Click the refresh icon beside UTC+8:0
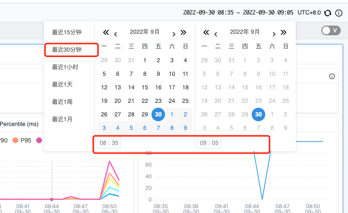This screenshot has width=348, height=213. [328, 13]
